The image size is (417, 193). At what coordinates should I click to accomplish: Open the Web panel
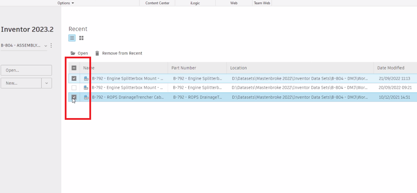[234, 3]
